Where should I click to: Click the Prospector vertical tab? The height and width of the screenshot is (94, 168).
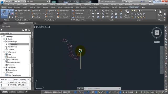[33, 36]
